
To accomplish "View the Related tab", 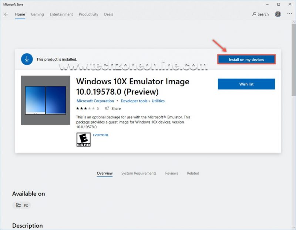I will click(193, 173).
